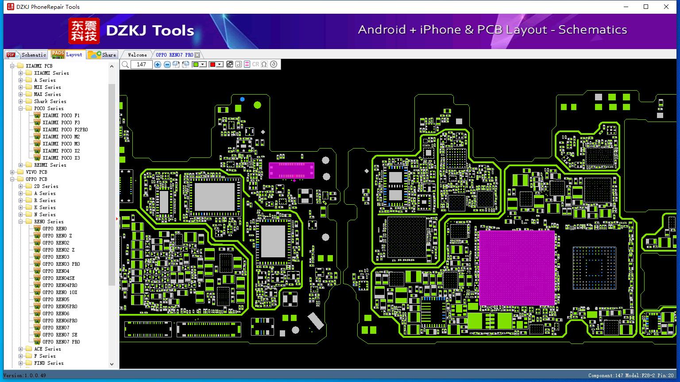
Task: Toggle the Omega resistance icon
Action: pyautogui.click(x=264, y=65)
